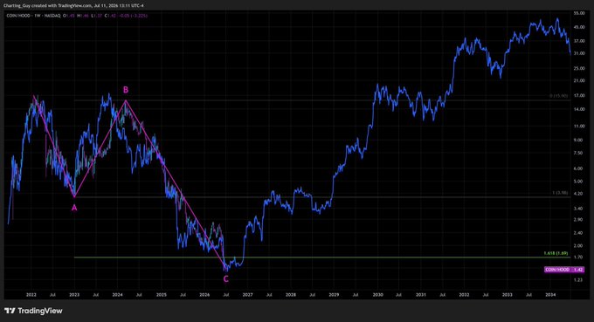Screen dimensions: 594x322
Task: Click the 2033 time axis label
Action: coord(508,295)
